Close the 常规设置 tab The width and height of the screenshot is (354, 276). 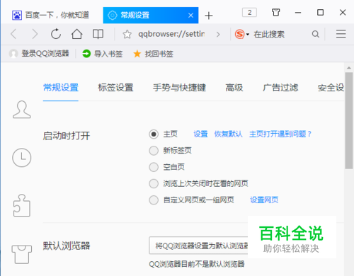(190, 16)
